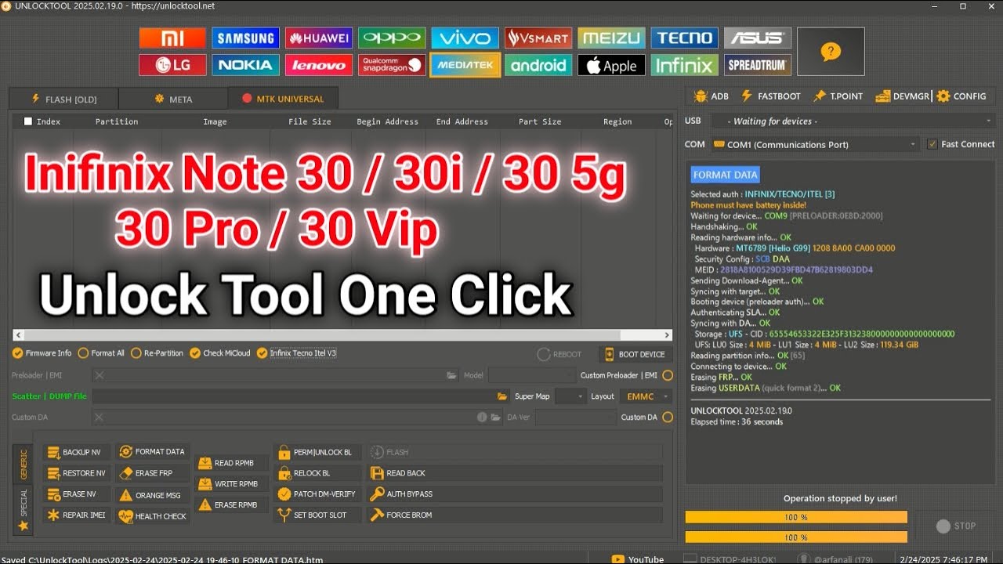Click the PERM|UNLOCK BL button

(x=318, y=452)
